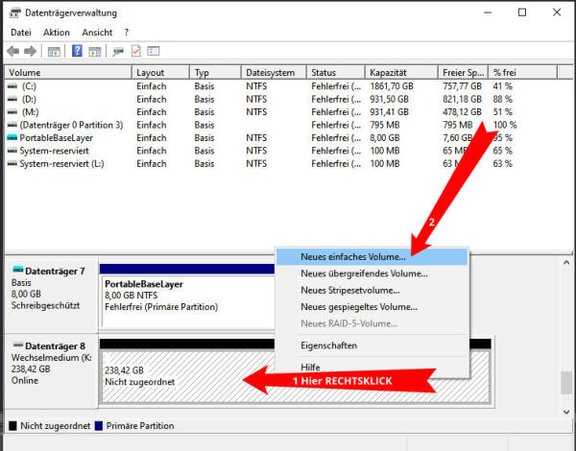Sort by the Dateisystem column header
This screenshot has height=451, width=576.
tap(274, 72)
